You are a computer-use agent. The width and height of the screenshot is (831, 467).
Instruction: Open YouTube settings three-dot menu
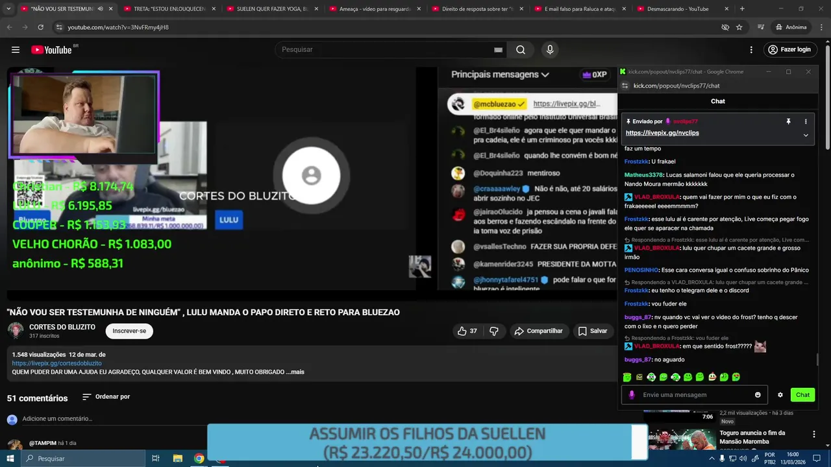coord(751,50)
